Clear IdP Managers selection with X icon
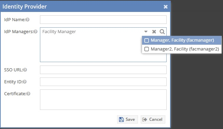Viewport: 223px width, 129px height. (154, 31)
